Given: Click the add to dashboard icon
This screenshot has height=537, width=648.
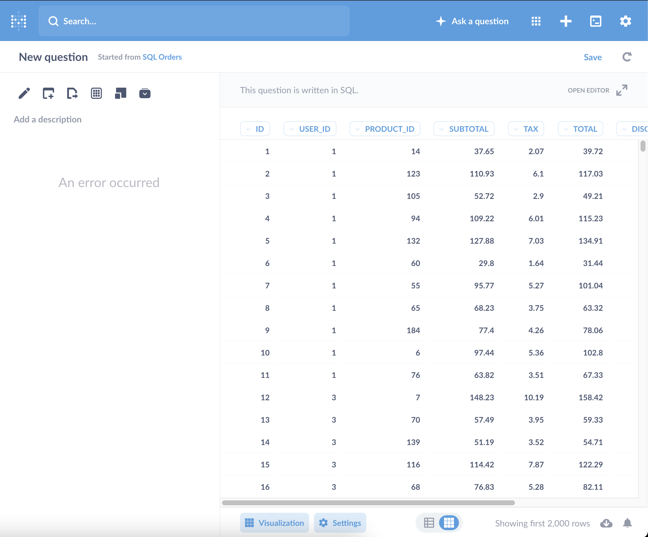Looking at the screenshot, I should 48,93.
